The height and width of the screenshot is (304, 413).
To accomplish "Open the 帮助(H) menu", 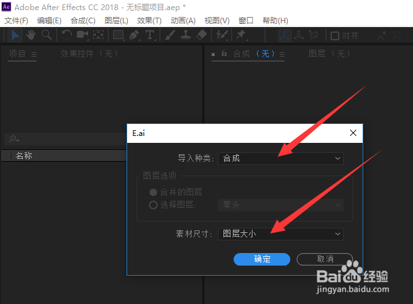I will (x=275, y=21).
